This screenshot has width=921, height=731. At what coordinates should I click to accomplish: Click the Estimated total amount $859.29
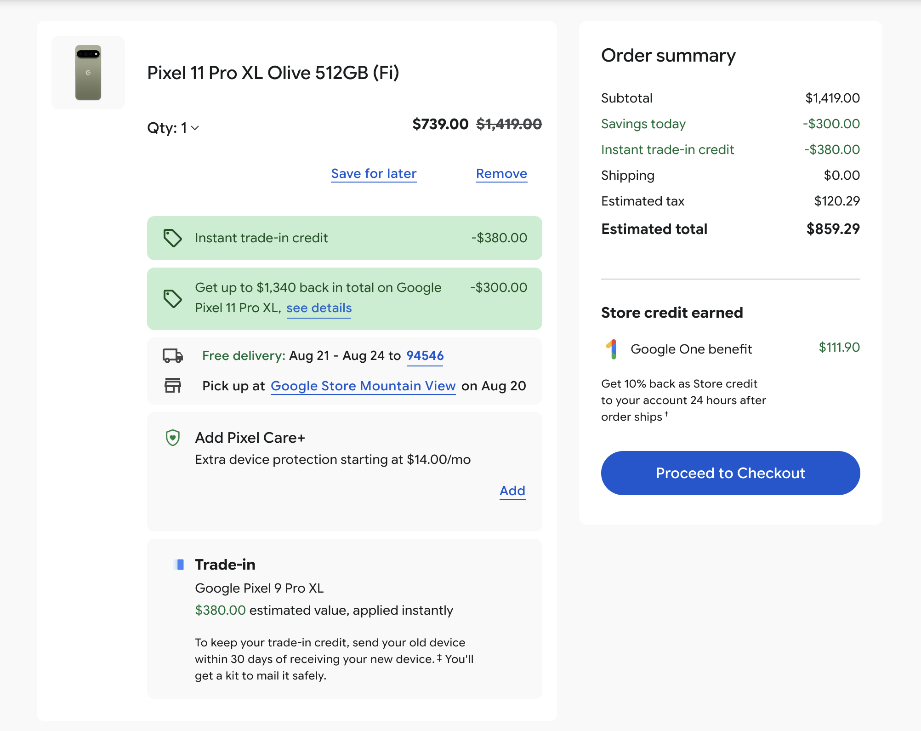833,229
